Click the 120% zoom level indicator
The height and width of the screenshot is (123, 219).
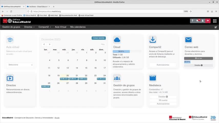coord(186,12)
